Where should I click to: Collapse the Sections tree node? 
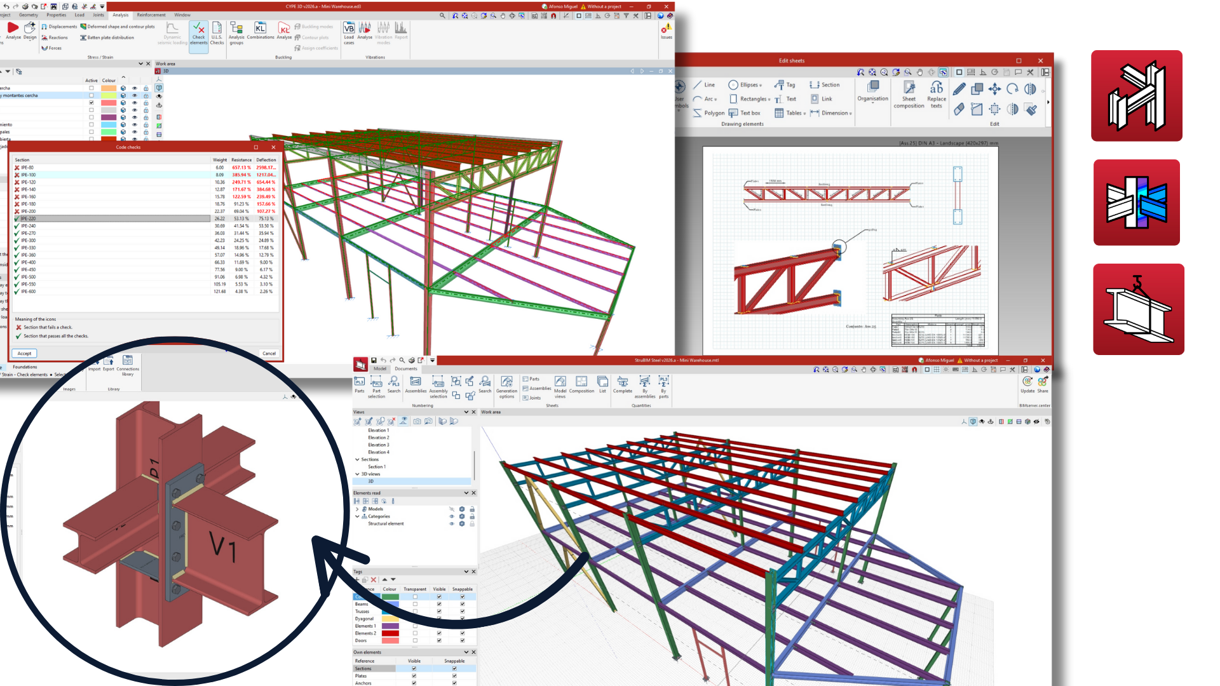coord(357,459)
